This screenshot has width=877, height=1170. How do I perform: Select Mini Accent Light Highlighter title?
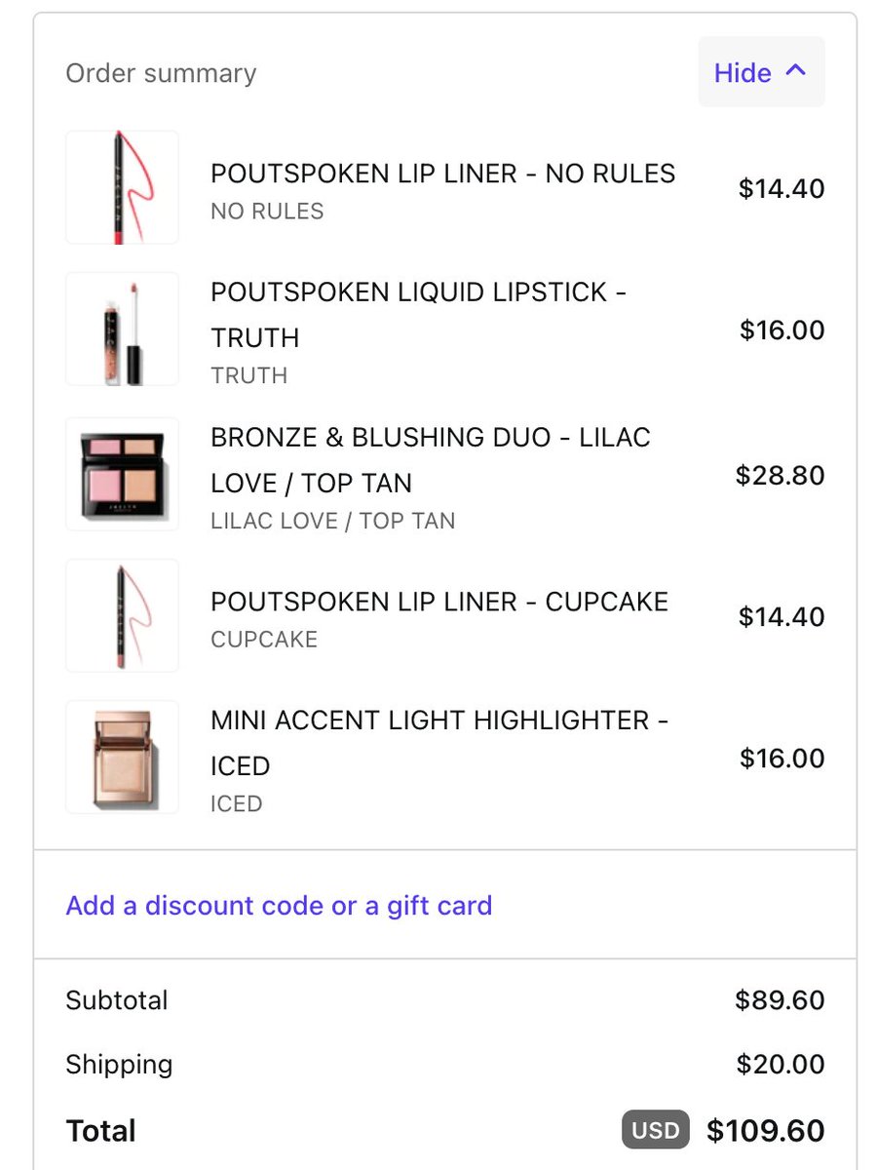click(x=439, y=743)
